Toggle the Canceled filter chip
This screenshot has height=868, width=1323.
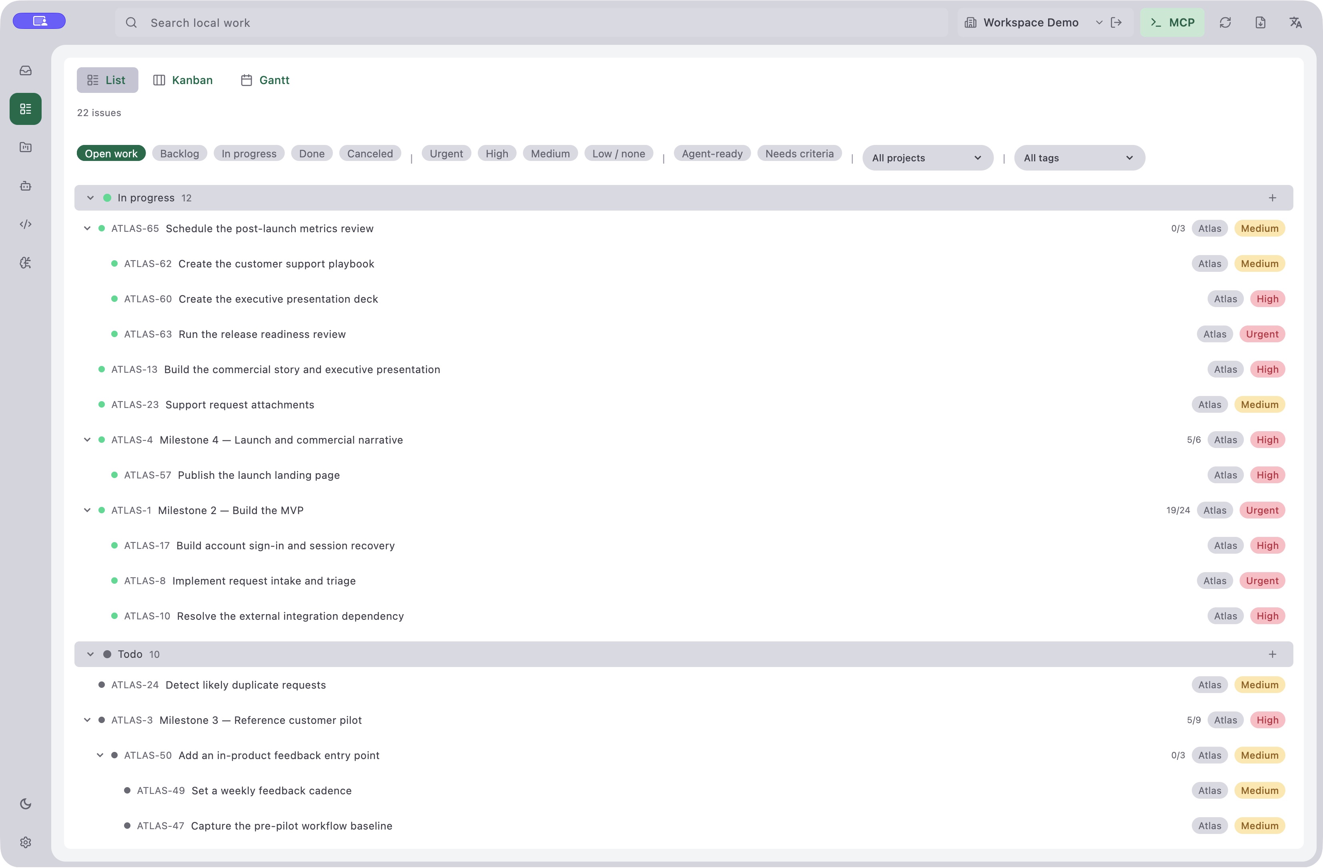370,153
